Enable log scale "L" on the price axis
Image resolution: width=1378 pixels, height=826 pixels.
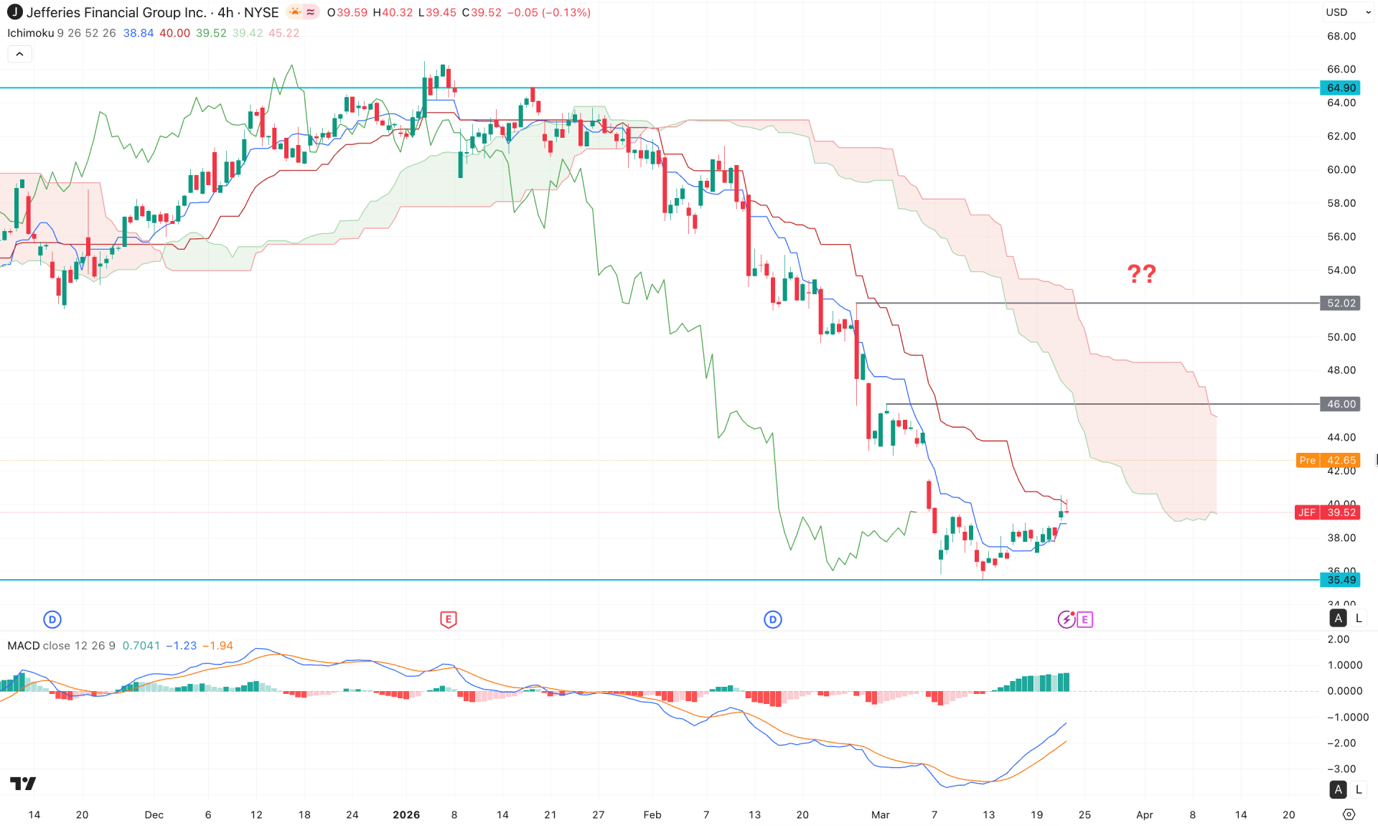click(x=1359, y=617)
